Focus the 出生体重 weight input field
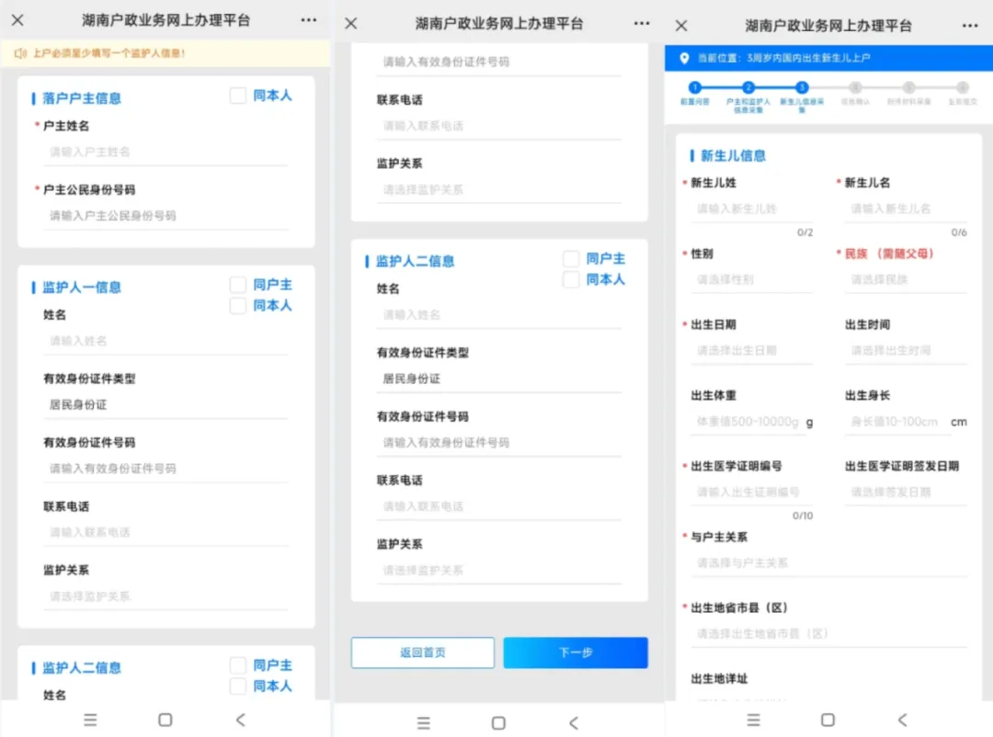Screen dimensions: 993x737 point(747,422)
